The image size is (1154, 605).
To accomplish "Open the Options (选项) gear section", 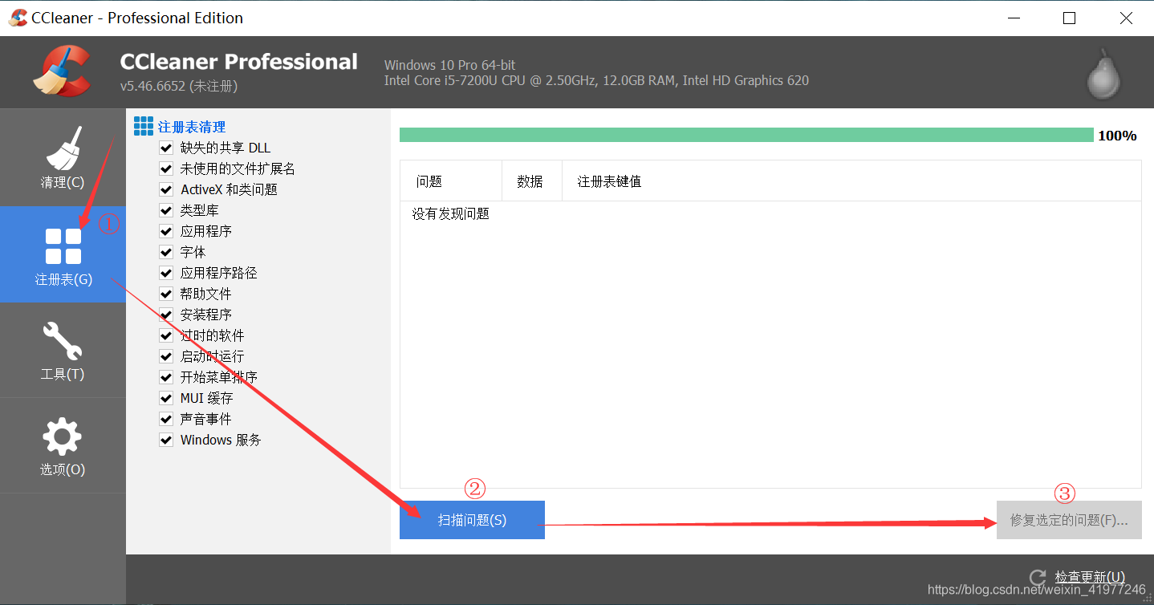I will point(63,445).
